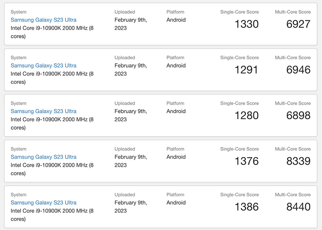Click the multi-core score 6946
This screenshot has width=322, height=230.
tap(298, 70)
